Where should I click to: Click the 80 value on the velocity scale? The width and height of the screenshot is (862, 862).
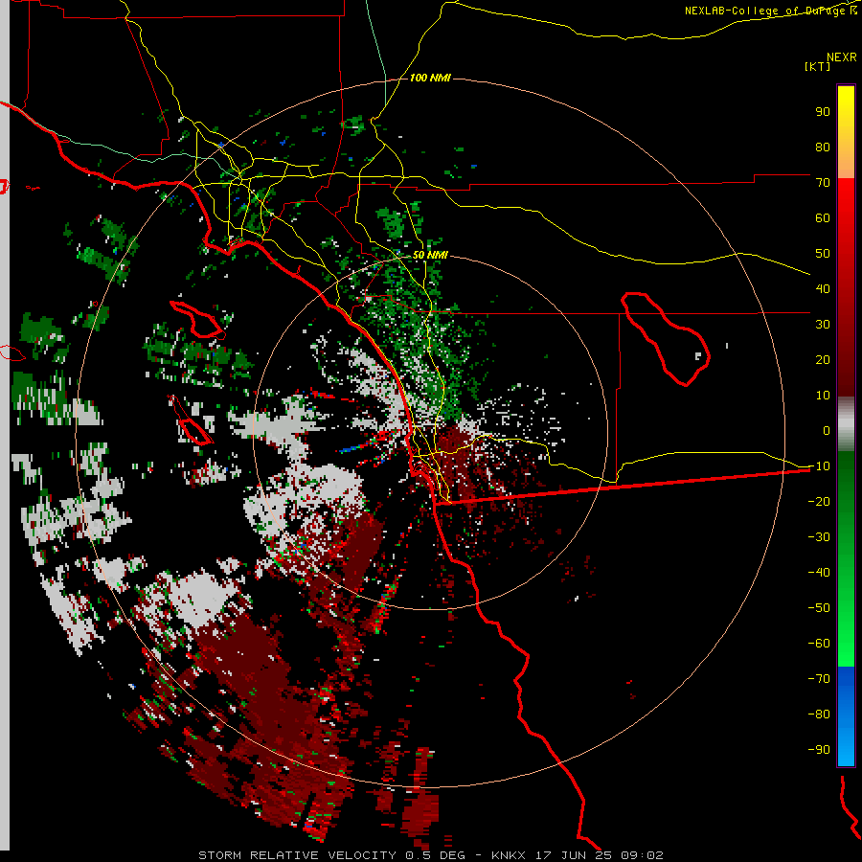[x=823, y=147]
